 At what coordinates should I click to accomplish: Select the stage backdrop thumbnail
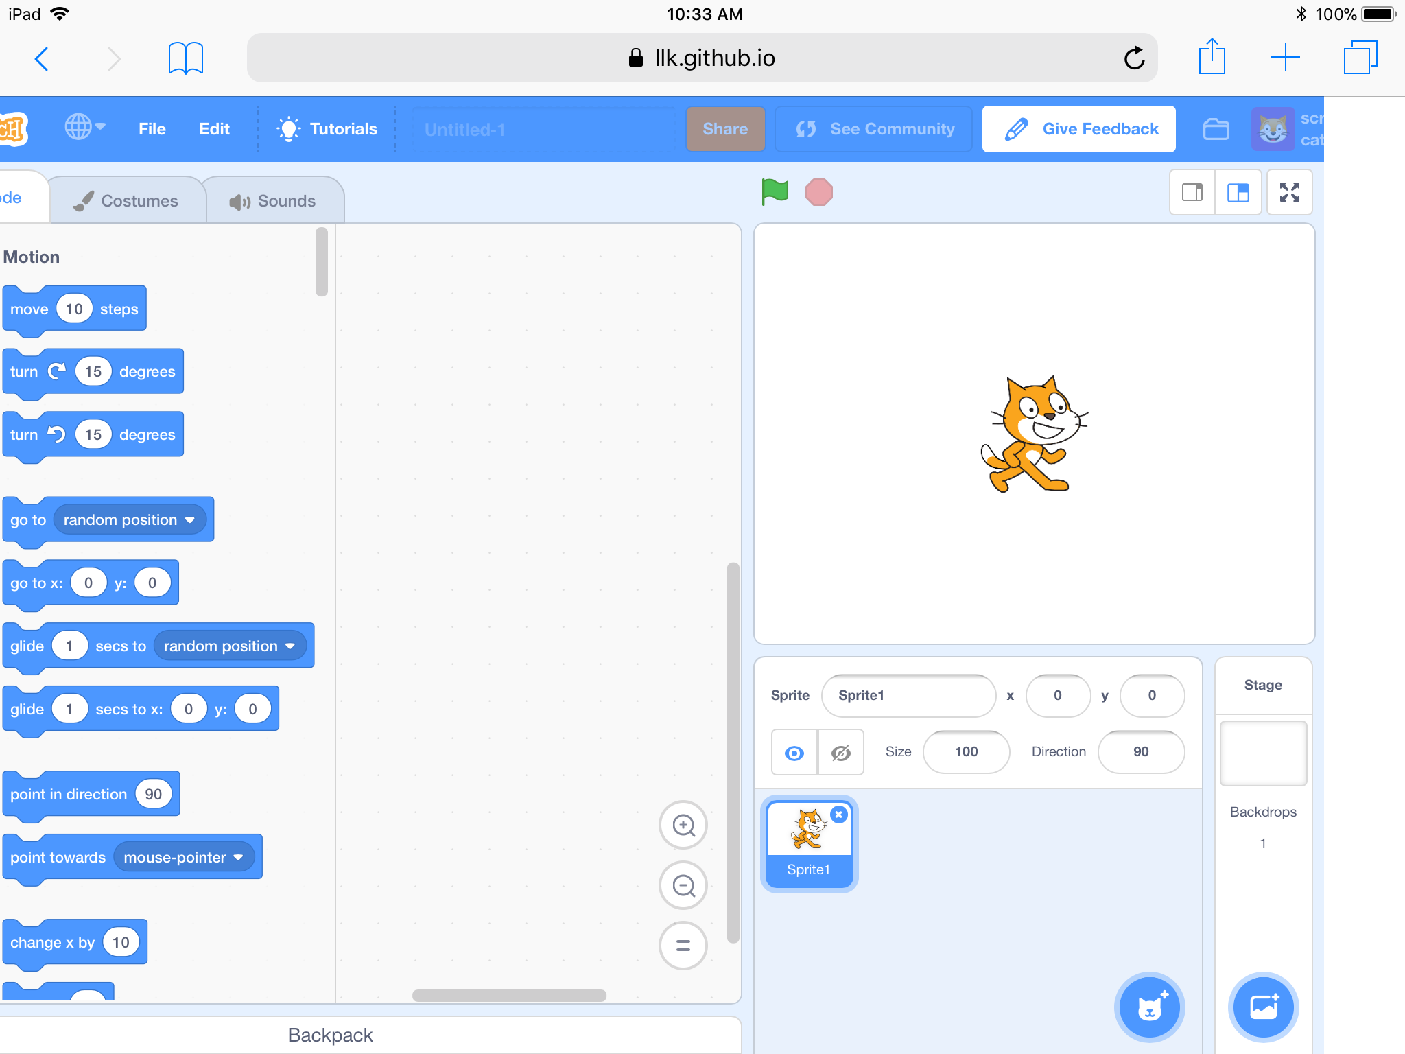click(x=1264, y=753)
